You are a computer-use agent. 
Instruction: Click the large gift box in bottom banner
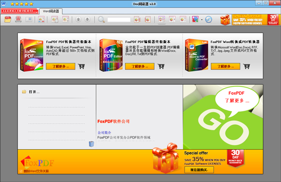165,159
